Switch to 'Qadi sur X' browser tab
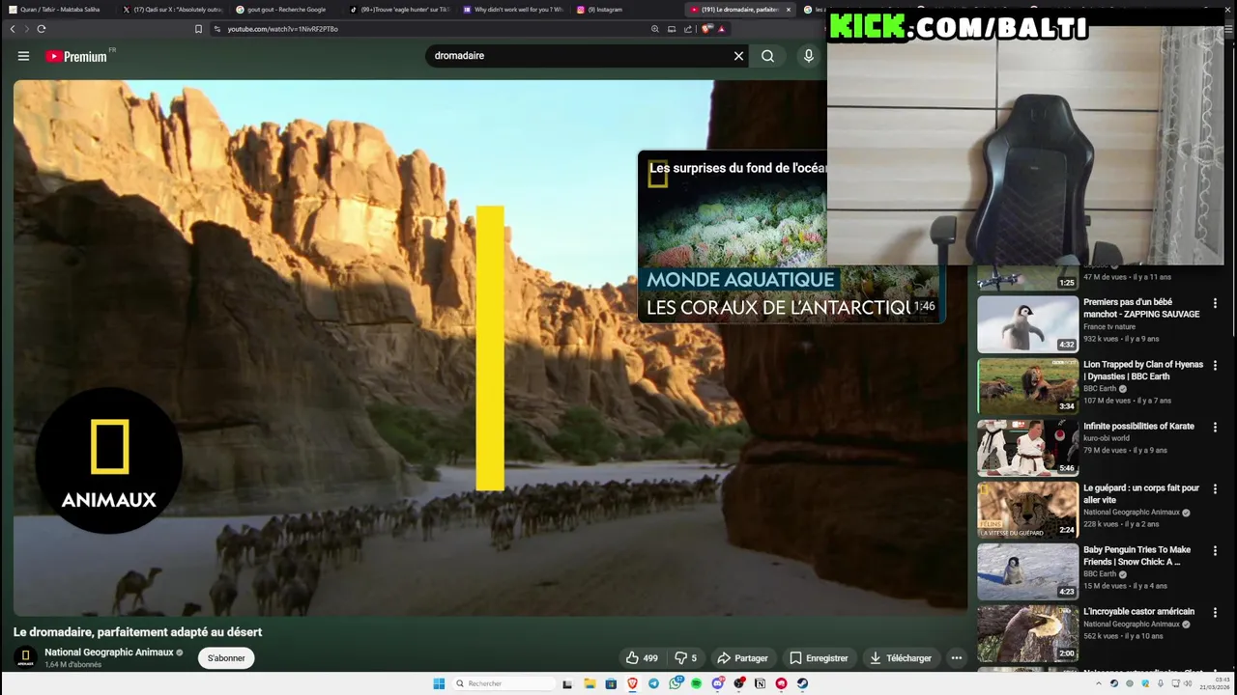This screenshot has height=695, width=1237. coord(172,10)
